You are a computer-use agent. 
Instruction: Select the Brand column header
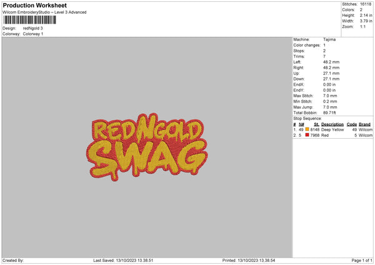coord(365,124)
